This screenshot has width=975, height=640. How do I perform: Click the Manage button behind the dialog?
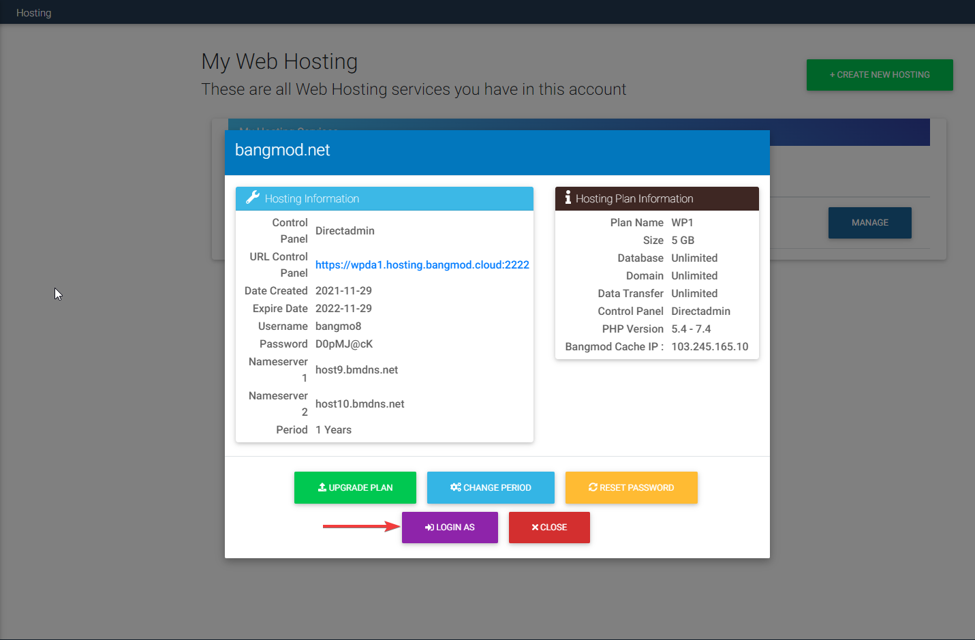(870, 223)
